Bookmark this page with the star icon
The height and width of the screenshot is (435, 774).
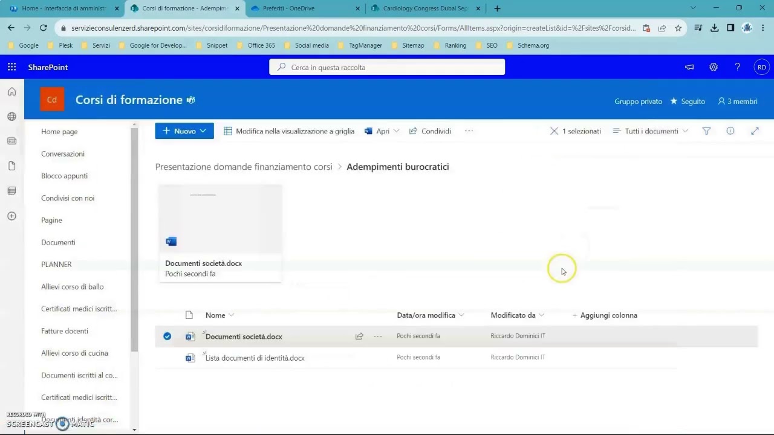pos(678,28)
